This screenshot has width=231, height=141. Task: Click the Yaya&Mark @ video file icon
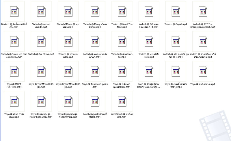coord(122,101)
